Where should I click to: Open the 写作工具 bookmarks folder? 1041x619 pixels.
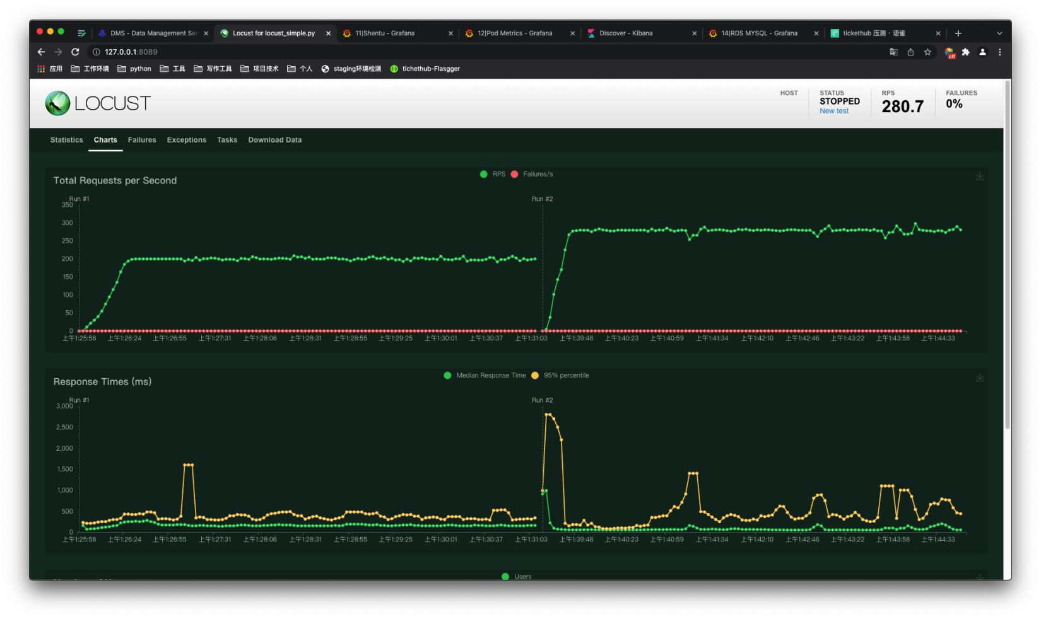(x=213, y=69)
